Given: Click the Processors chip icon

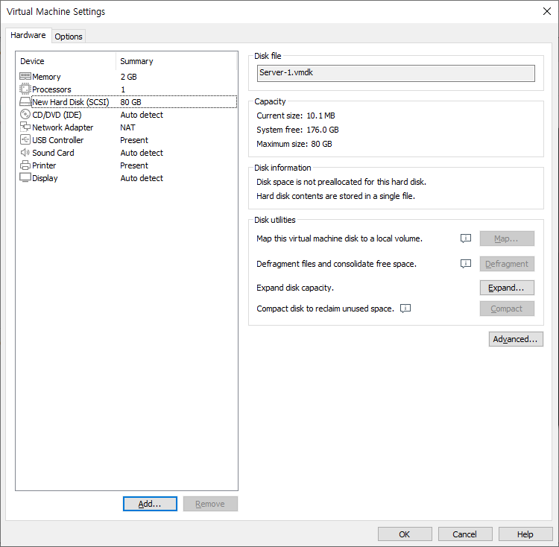Looking at the screenshot, I should click(25, 89).
